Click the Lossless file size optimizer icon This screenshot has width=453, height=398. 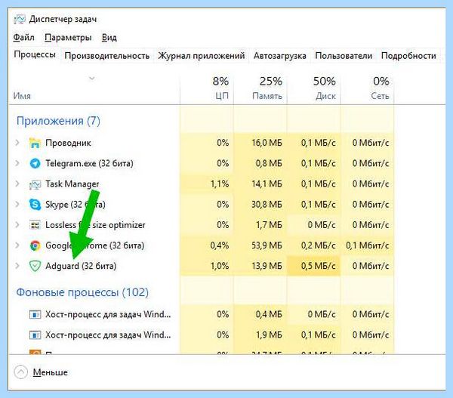tap(35, 225)
